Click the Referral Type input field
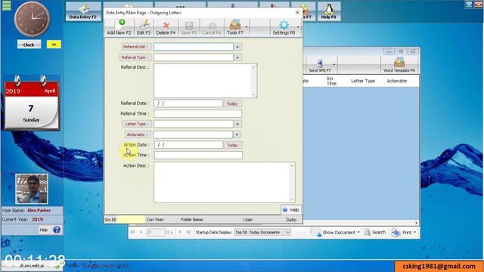 pos(194,57)
